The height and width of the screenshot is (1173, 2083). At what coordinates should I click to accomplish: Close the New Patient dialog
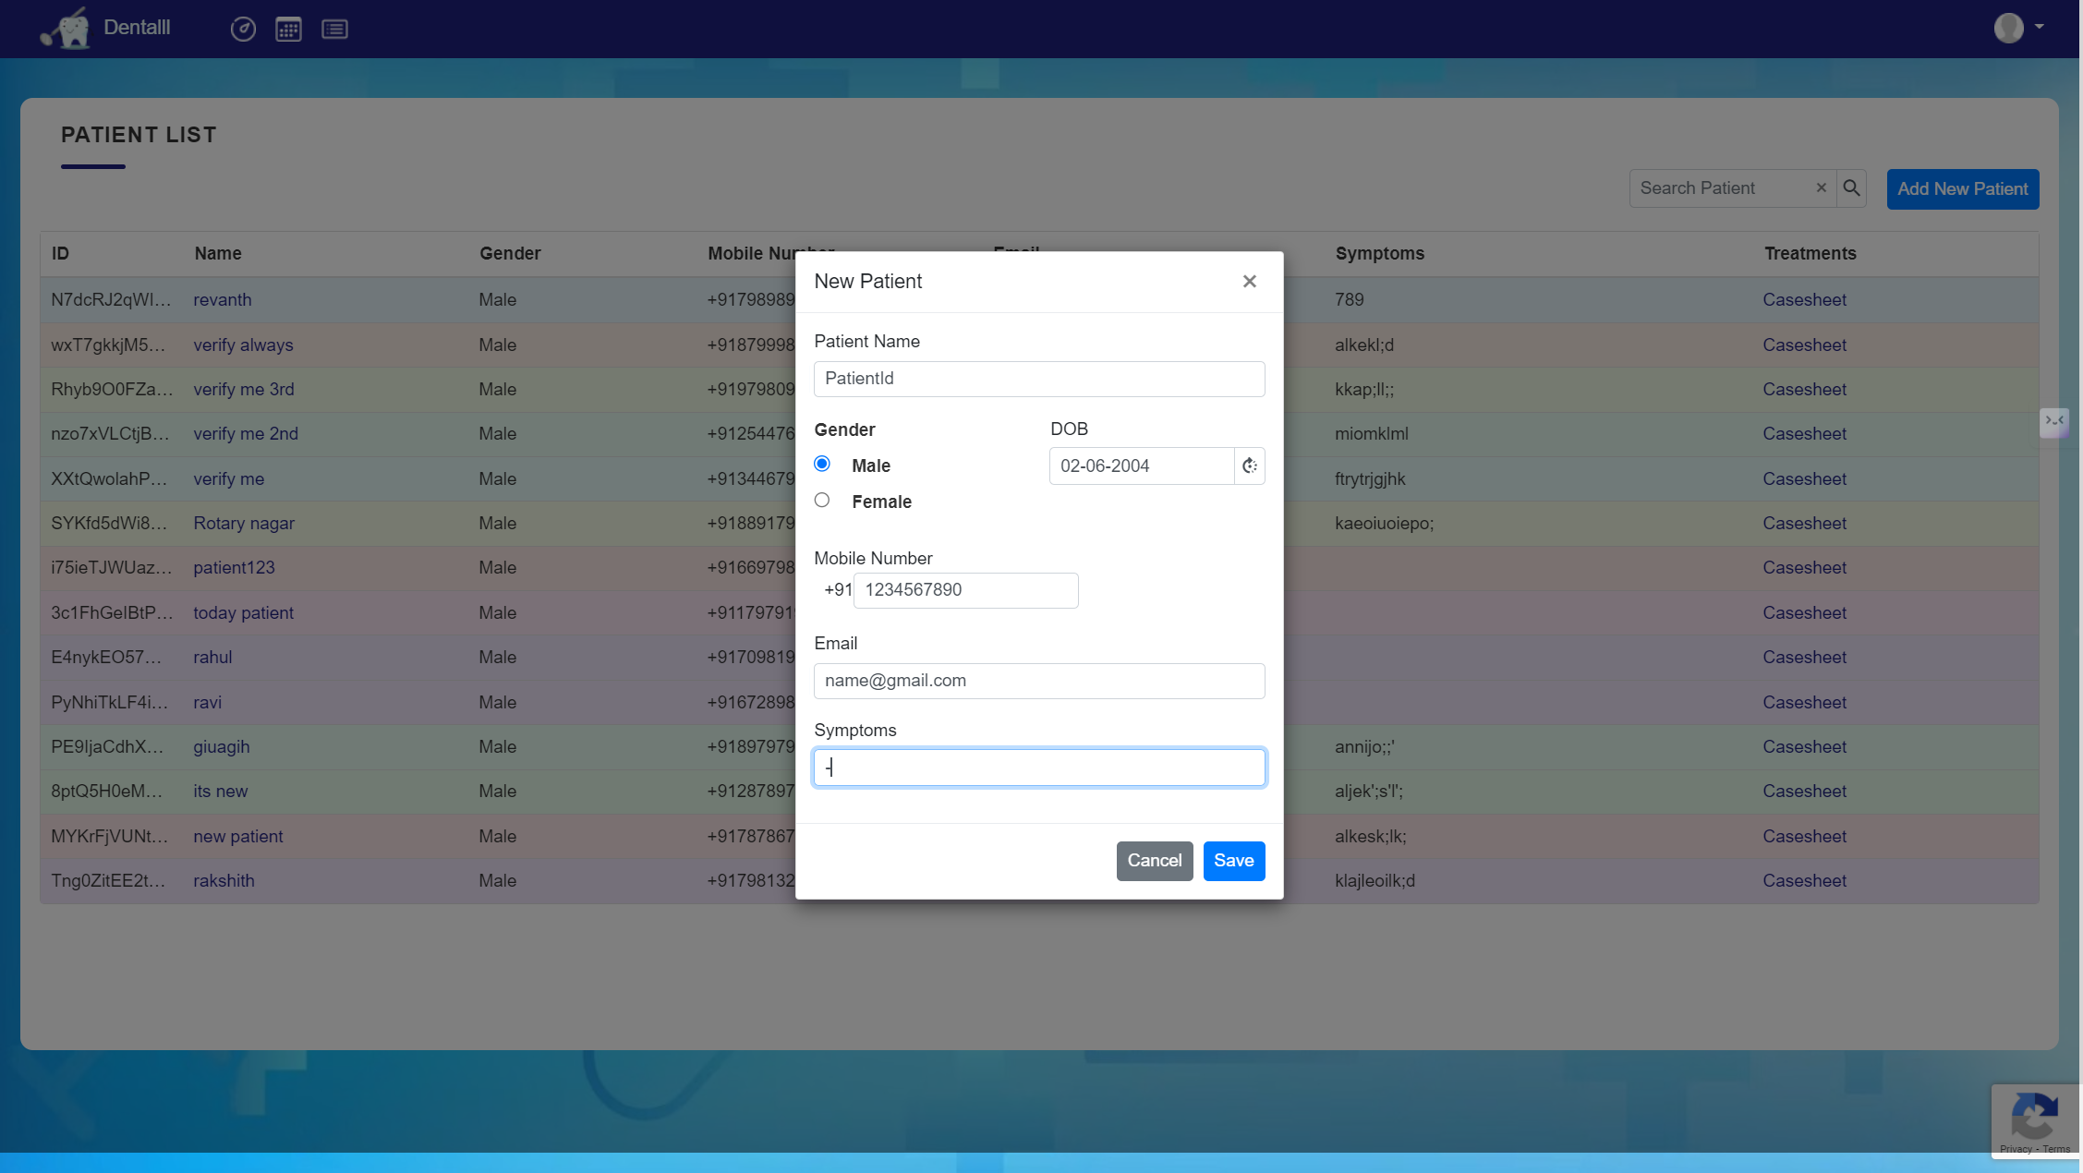click(x=1249, y=282)
